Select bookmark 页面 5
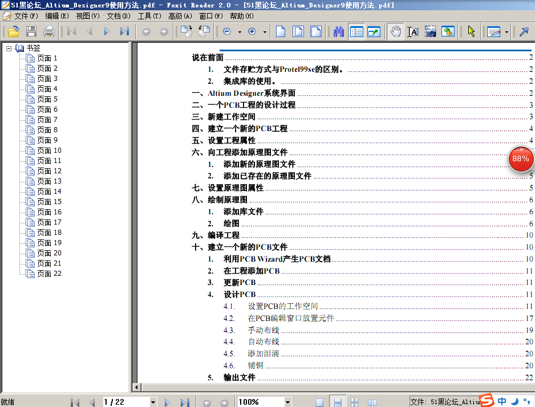This screenshot has width=535, height=407. (x=47, y=99)
